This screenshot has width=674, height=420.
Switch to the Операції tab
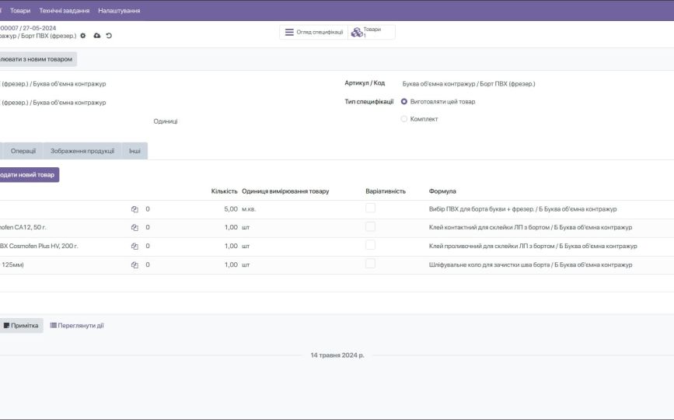tap(23, 151)
